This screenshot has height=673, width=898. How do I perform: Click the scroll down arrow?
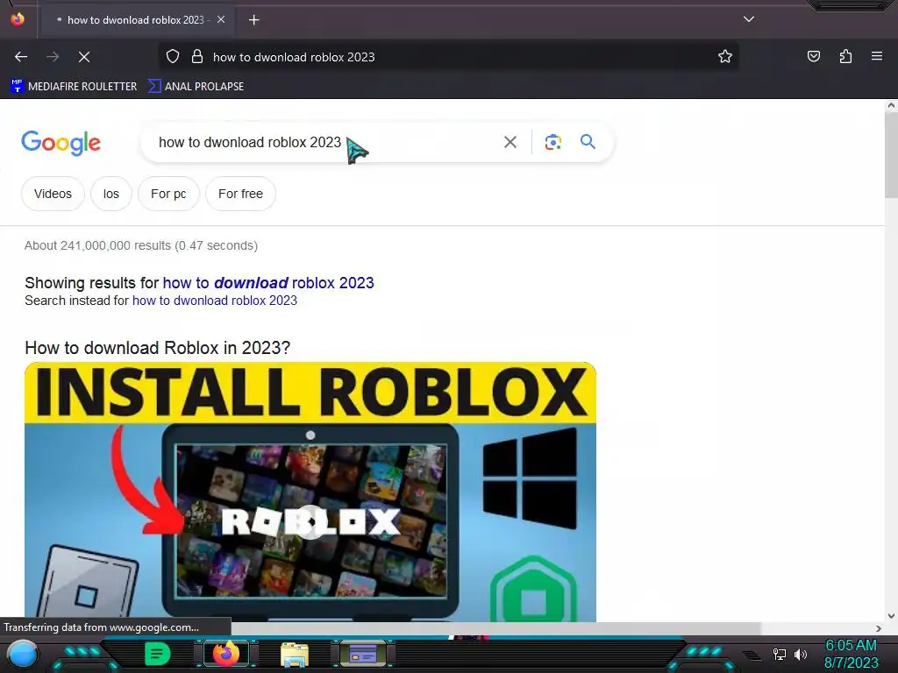tap(891, 616)
